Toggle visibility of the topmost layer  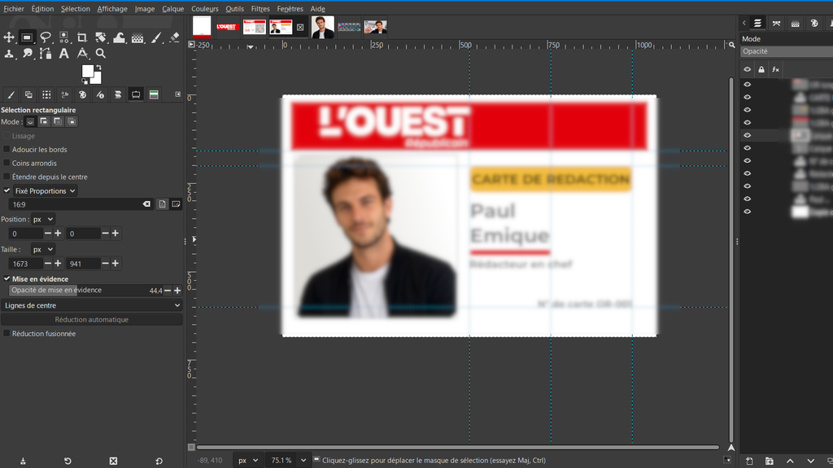pyautogui.click(x=748, y=85)
